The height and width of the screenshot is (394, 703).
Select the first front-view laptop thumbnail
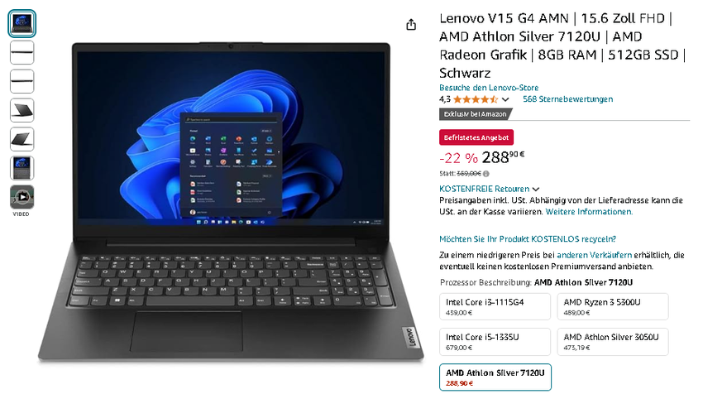22,23
